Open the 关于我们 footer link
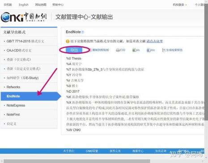Viewport: 208px width, 163px height. pos(69,151)
